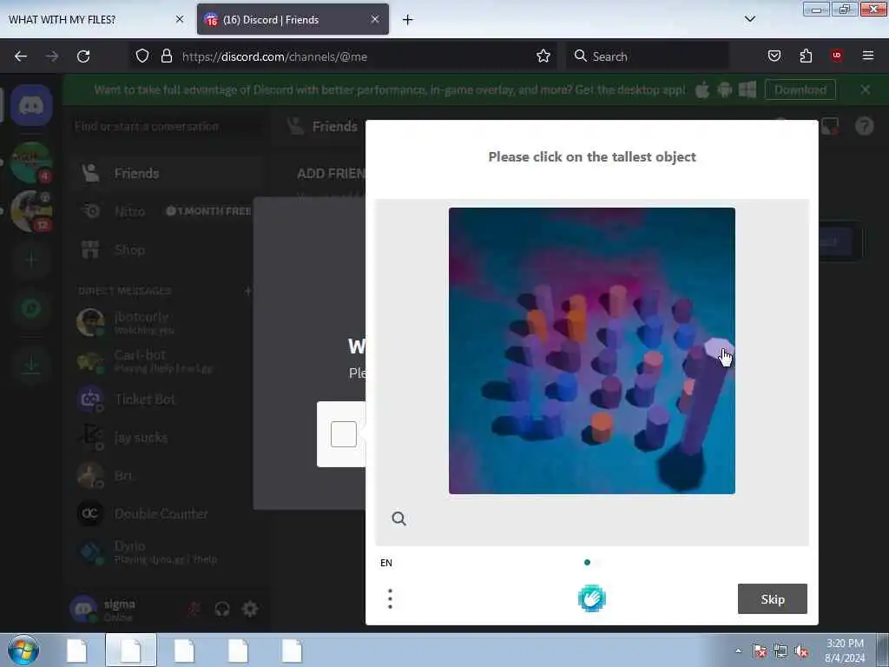
Task: Click the Add a Server plus icon
Action: click(x=31, y=260)
